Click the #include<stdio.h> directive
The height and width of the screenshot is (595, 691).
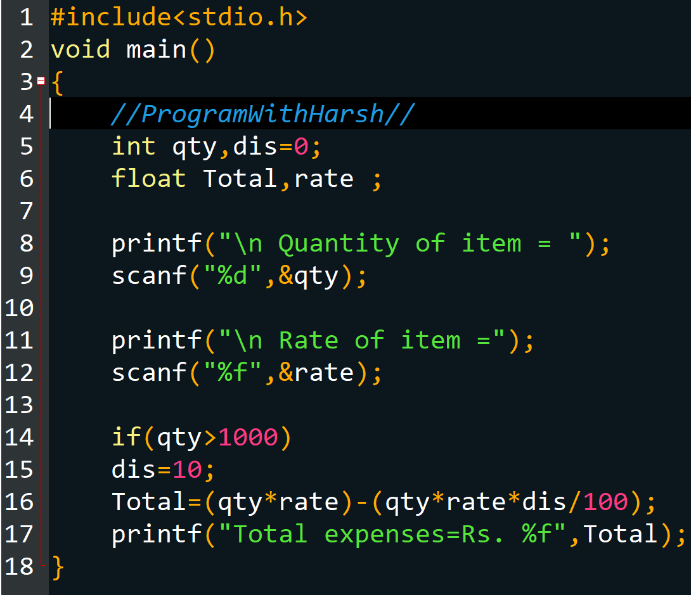(179, 18)
